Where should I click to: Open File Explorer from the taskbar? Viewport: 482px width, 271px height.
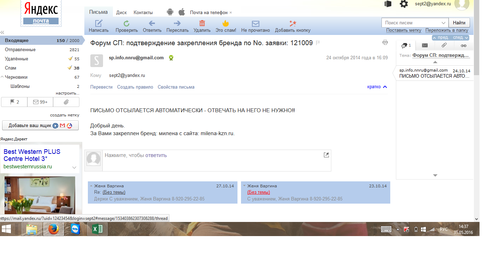(x=31, y=229)
